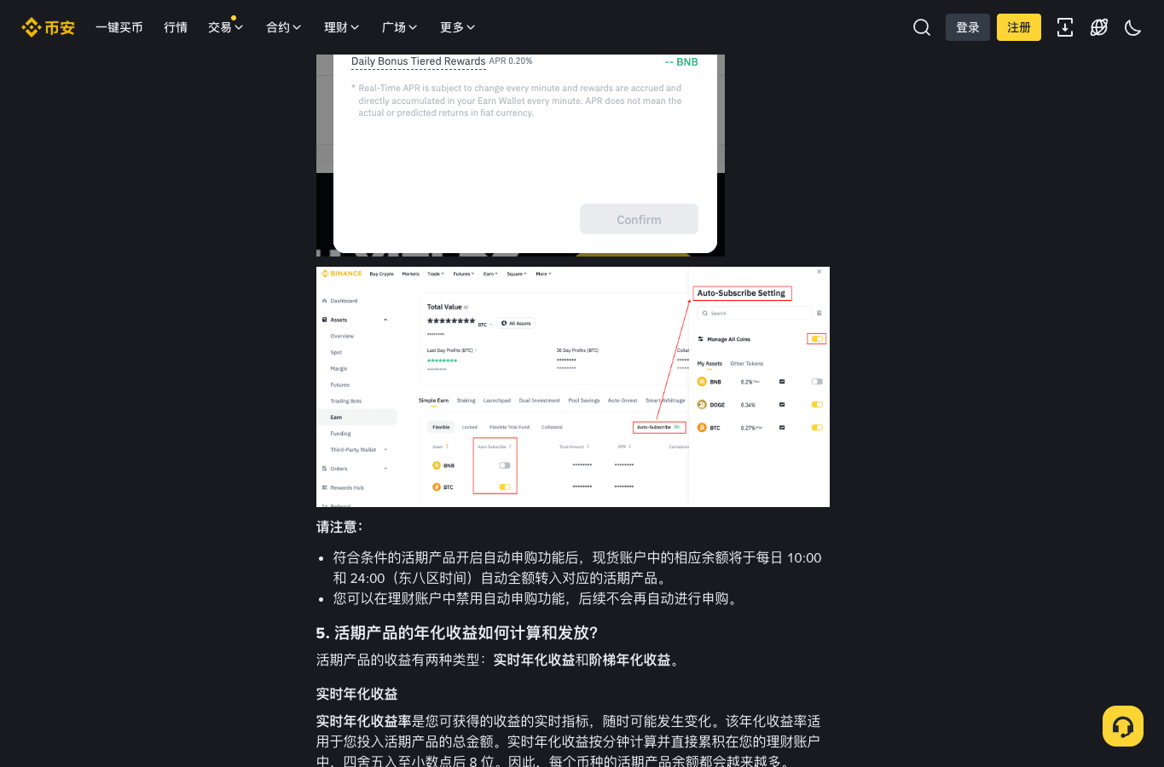Viewport: 1164px width, 767px height.
Task: Expand the 交易 dropdown menu
Action: click(226, 27)
